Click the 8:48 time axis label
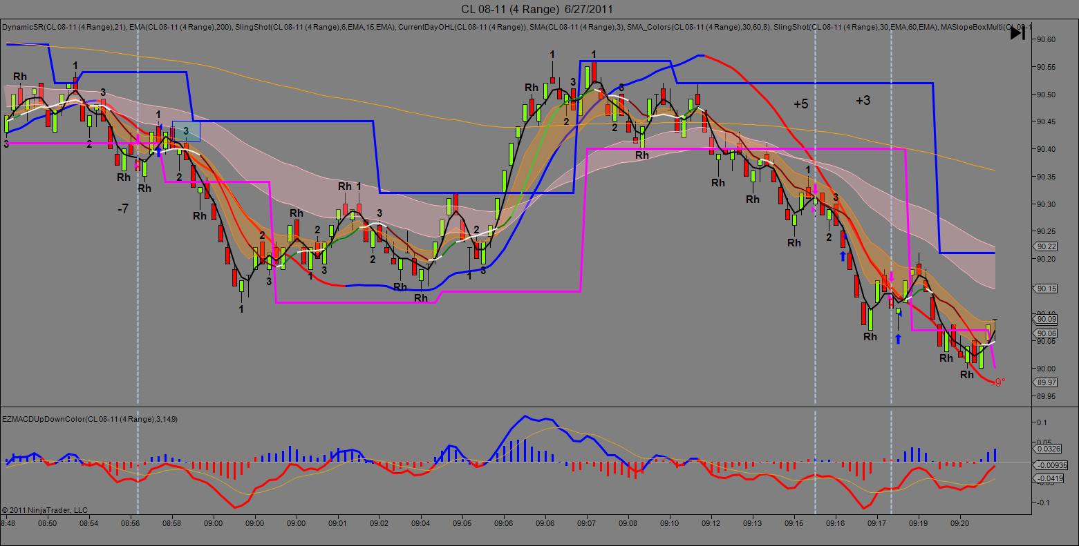Viewport: 1079px width, 546px height. click(x=8, y=524)
